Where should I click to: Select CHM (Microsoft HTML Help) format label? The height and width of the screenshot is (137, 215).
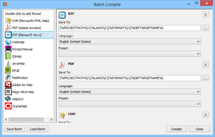click(x=31, y=21)
